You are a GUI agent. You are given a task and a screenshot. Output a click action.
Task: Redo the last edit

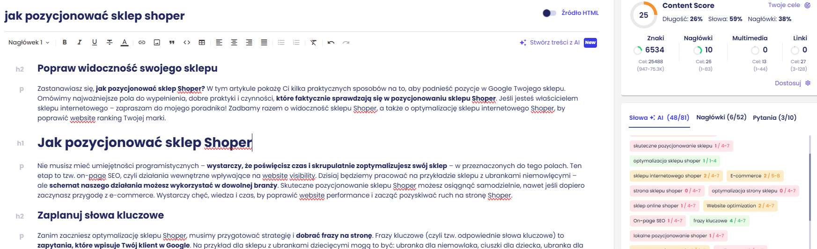(x=346, y=43)
